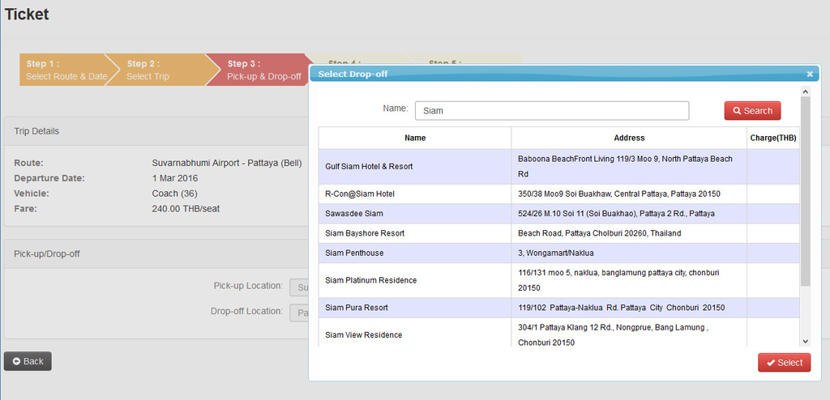Close the Select Drop-off dialog
This screenshot has width=830, height=400.
[x=810, y=74]
